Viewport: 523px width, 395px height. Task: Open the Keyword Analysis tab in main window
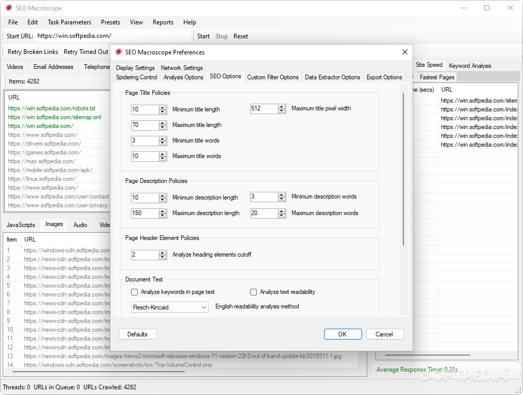pyautogui.click(x=470, y=66)
